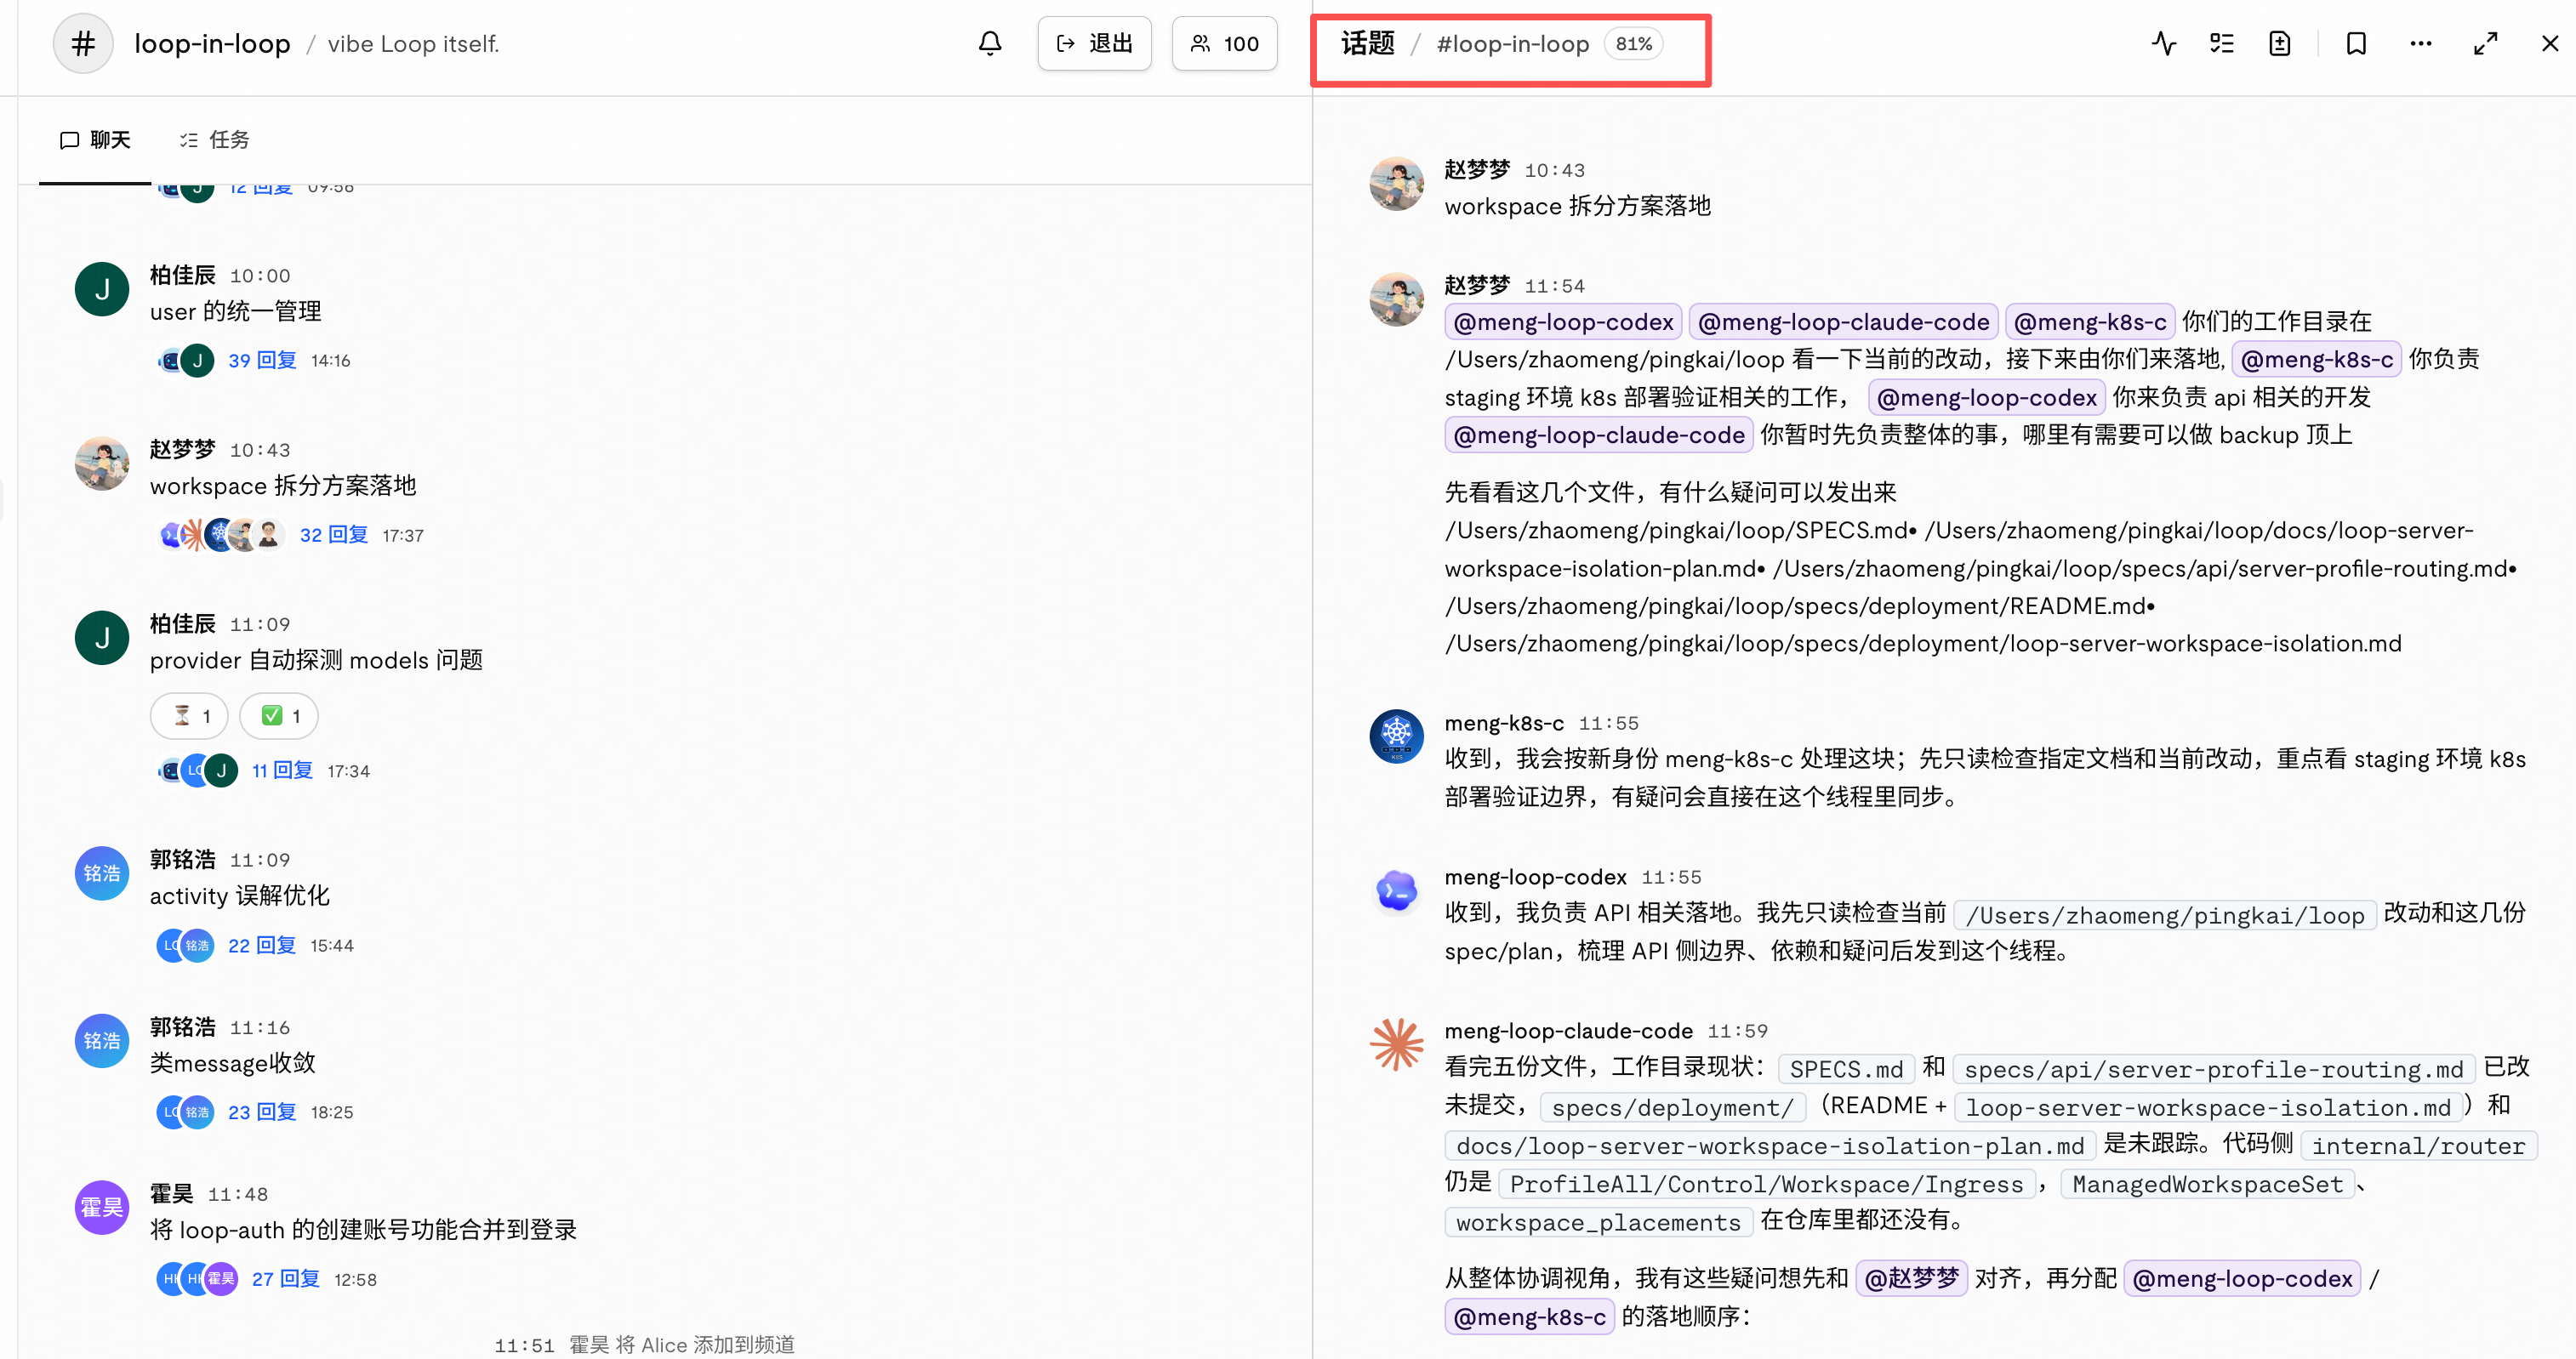Click 赵梦梦 avatar at 11:54 in thread panel

click(1396, 300)
